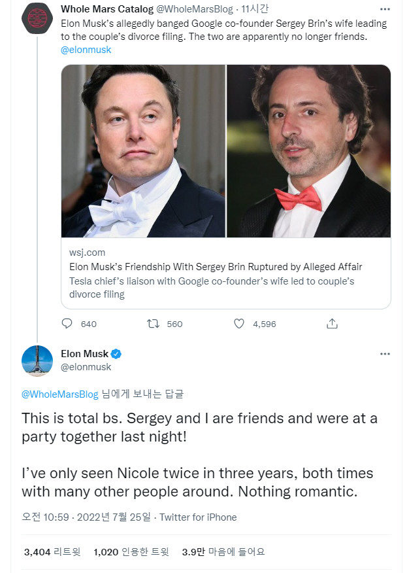Open the more options menu on Elon Musk's reply

tap(385, 354)
